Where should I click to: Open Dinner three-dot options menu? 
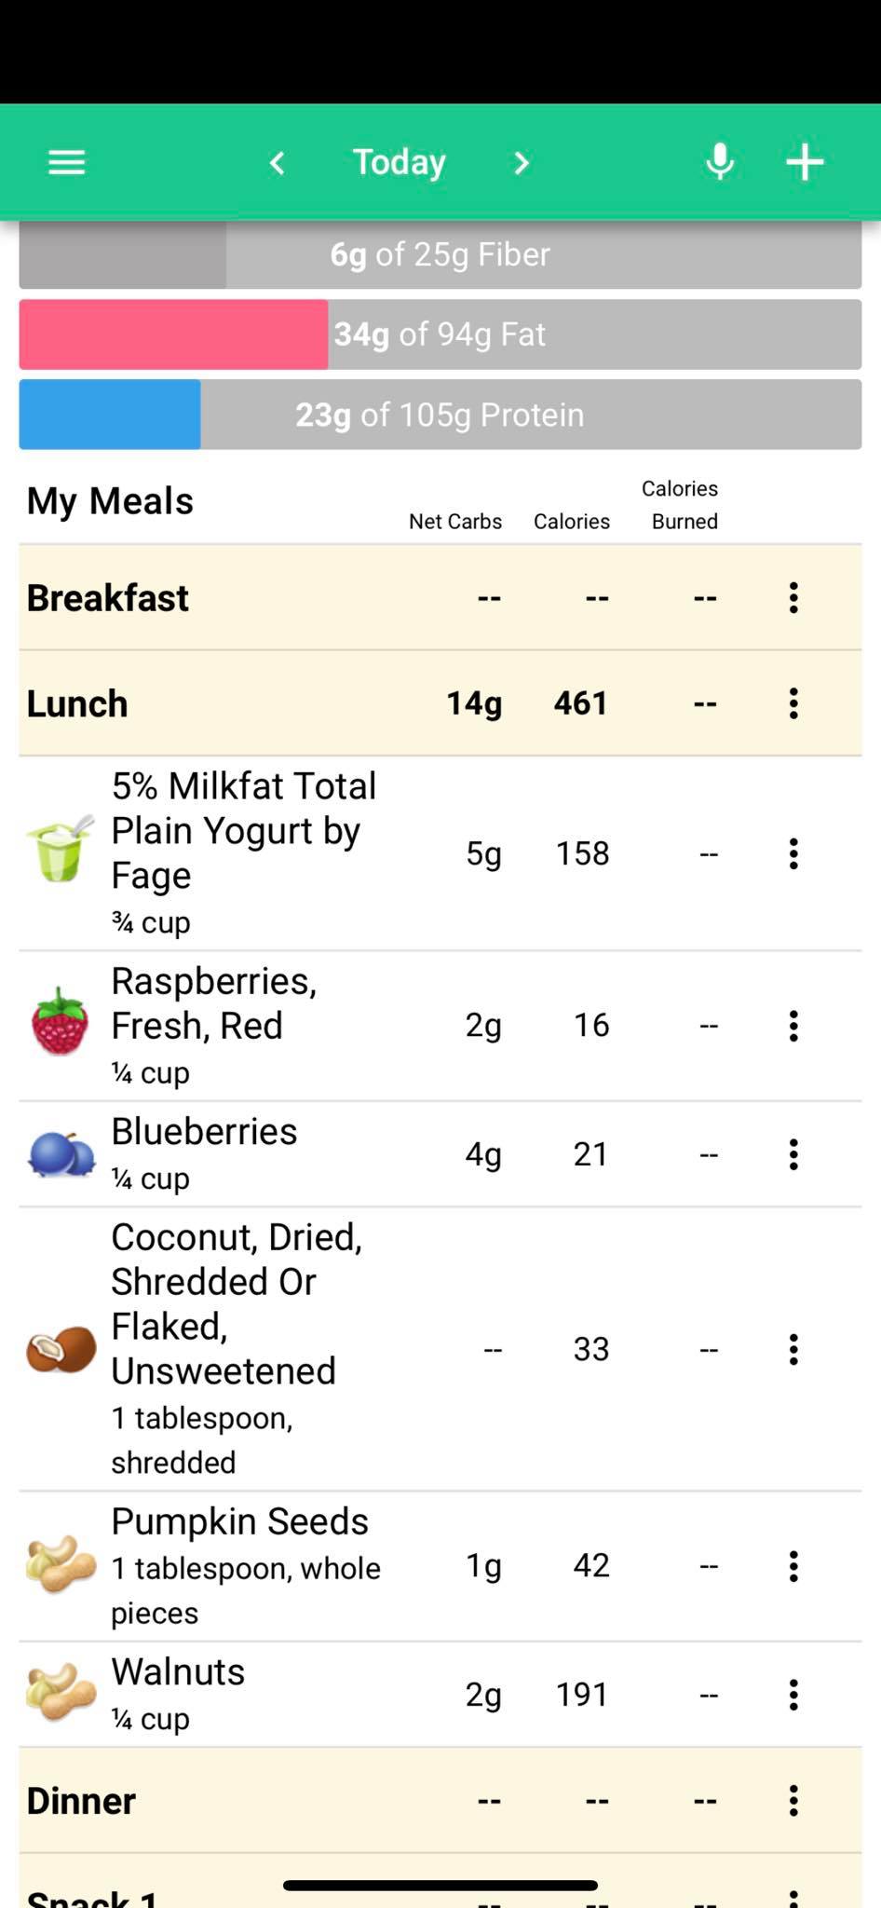(793, 1801)
